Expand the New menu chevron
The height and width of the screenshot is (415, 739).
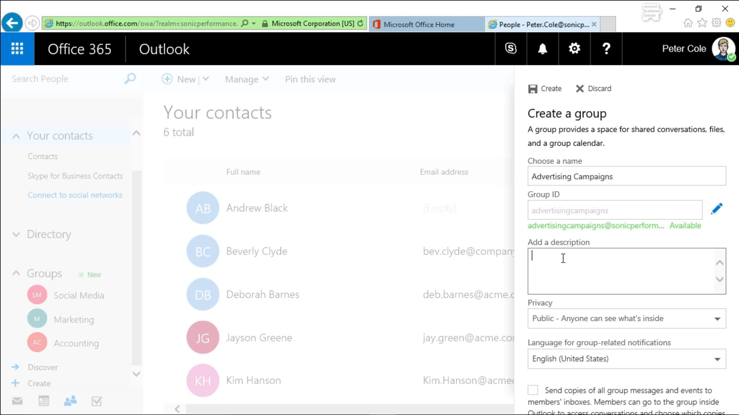(x=206, y=79)
